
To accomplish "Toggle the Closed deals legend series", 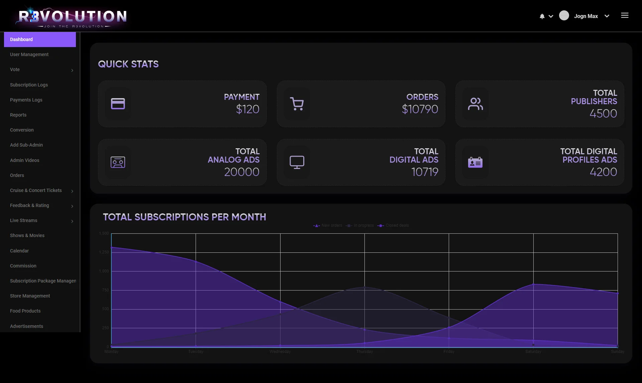I will point(393,226).
